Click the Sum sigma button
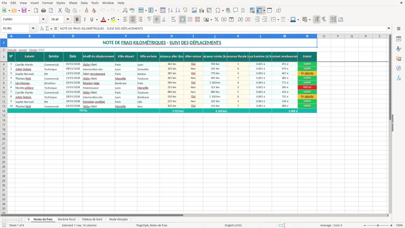 point(47,28)
